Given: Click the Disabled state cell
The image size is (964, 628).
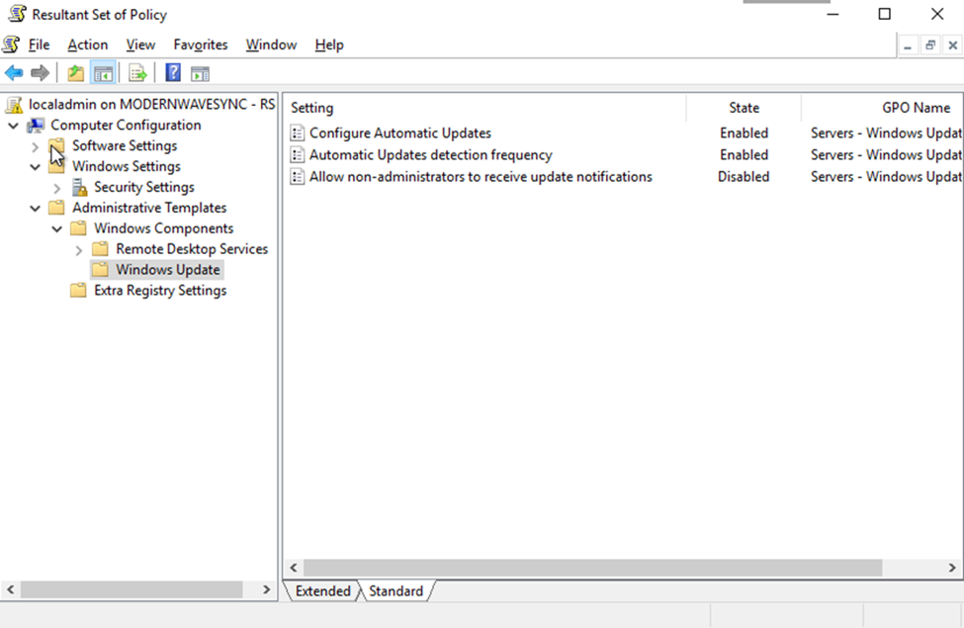Looking at the screenshot, I should pyautogui.click(x=744, y=177).
